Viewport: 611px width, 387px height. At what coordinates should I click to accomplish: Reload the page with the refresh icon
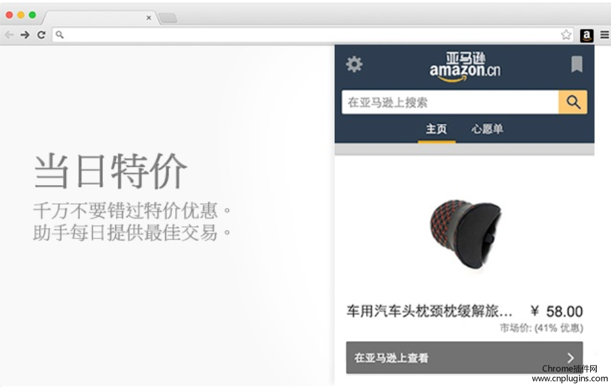41,34
